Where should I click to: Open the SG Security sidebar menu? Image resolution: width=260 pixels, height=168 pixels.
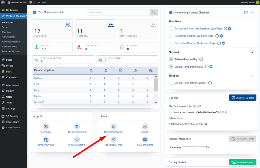tap(12, 116)
